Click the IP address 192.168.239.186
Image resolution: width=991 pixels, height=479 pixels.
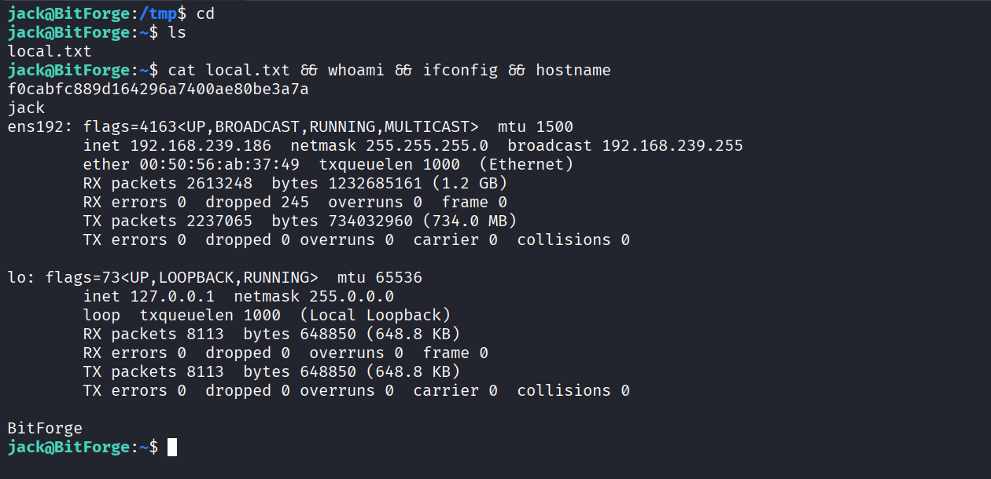(x=200, y=146)
